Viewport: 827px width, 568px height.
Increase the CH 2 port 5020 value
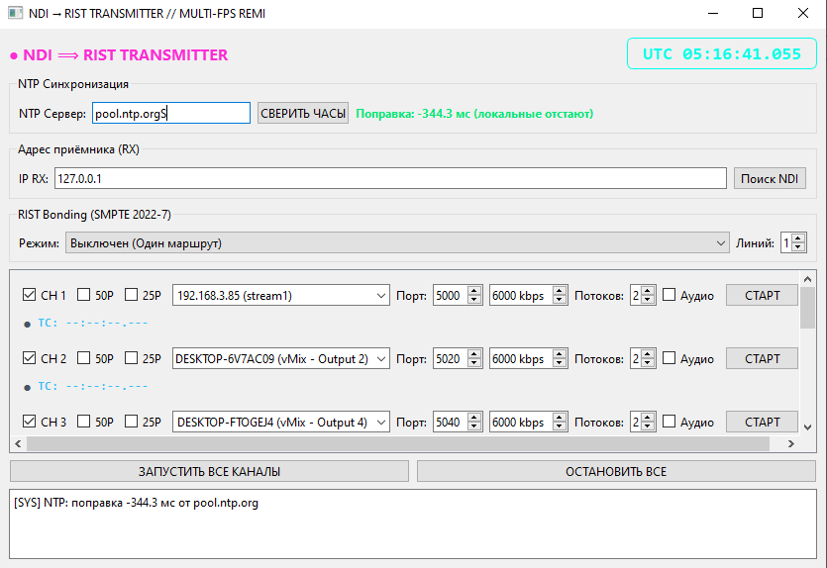click(x=474, y=354)
